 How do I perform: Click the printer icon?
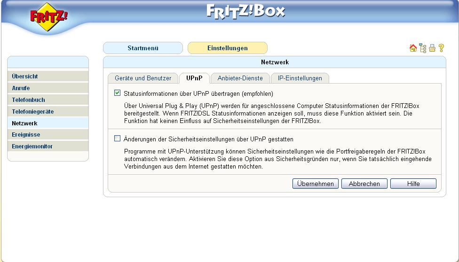[432, 48]
